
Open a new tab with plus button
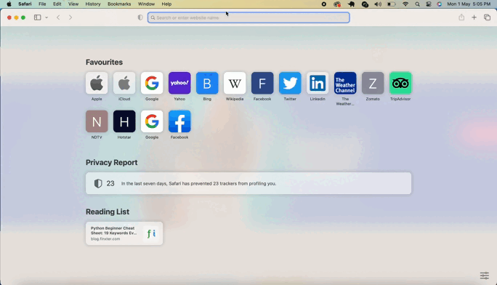474,17
